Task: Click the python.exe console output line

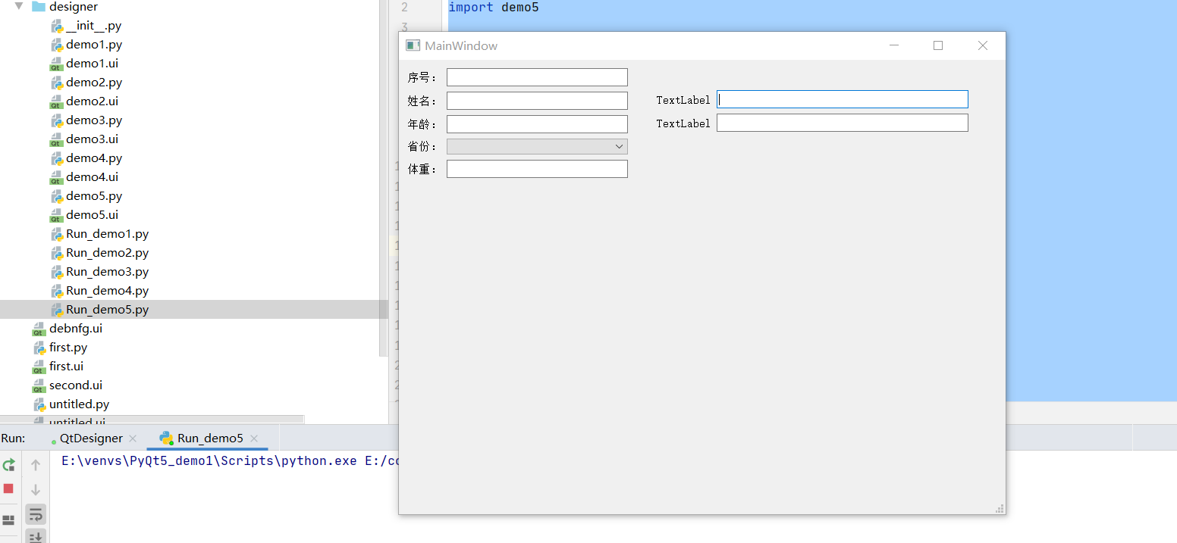Action: [x=231, y=460]
